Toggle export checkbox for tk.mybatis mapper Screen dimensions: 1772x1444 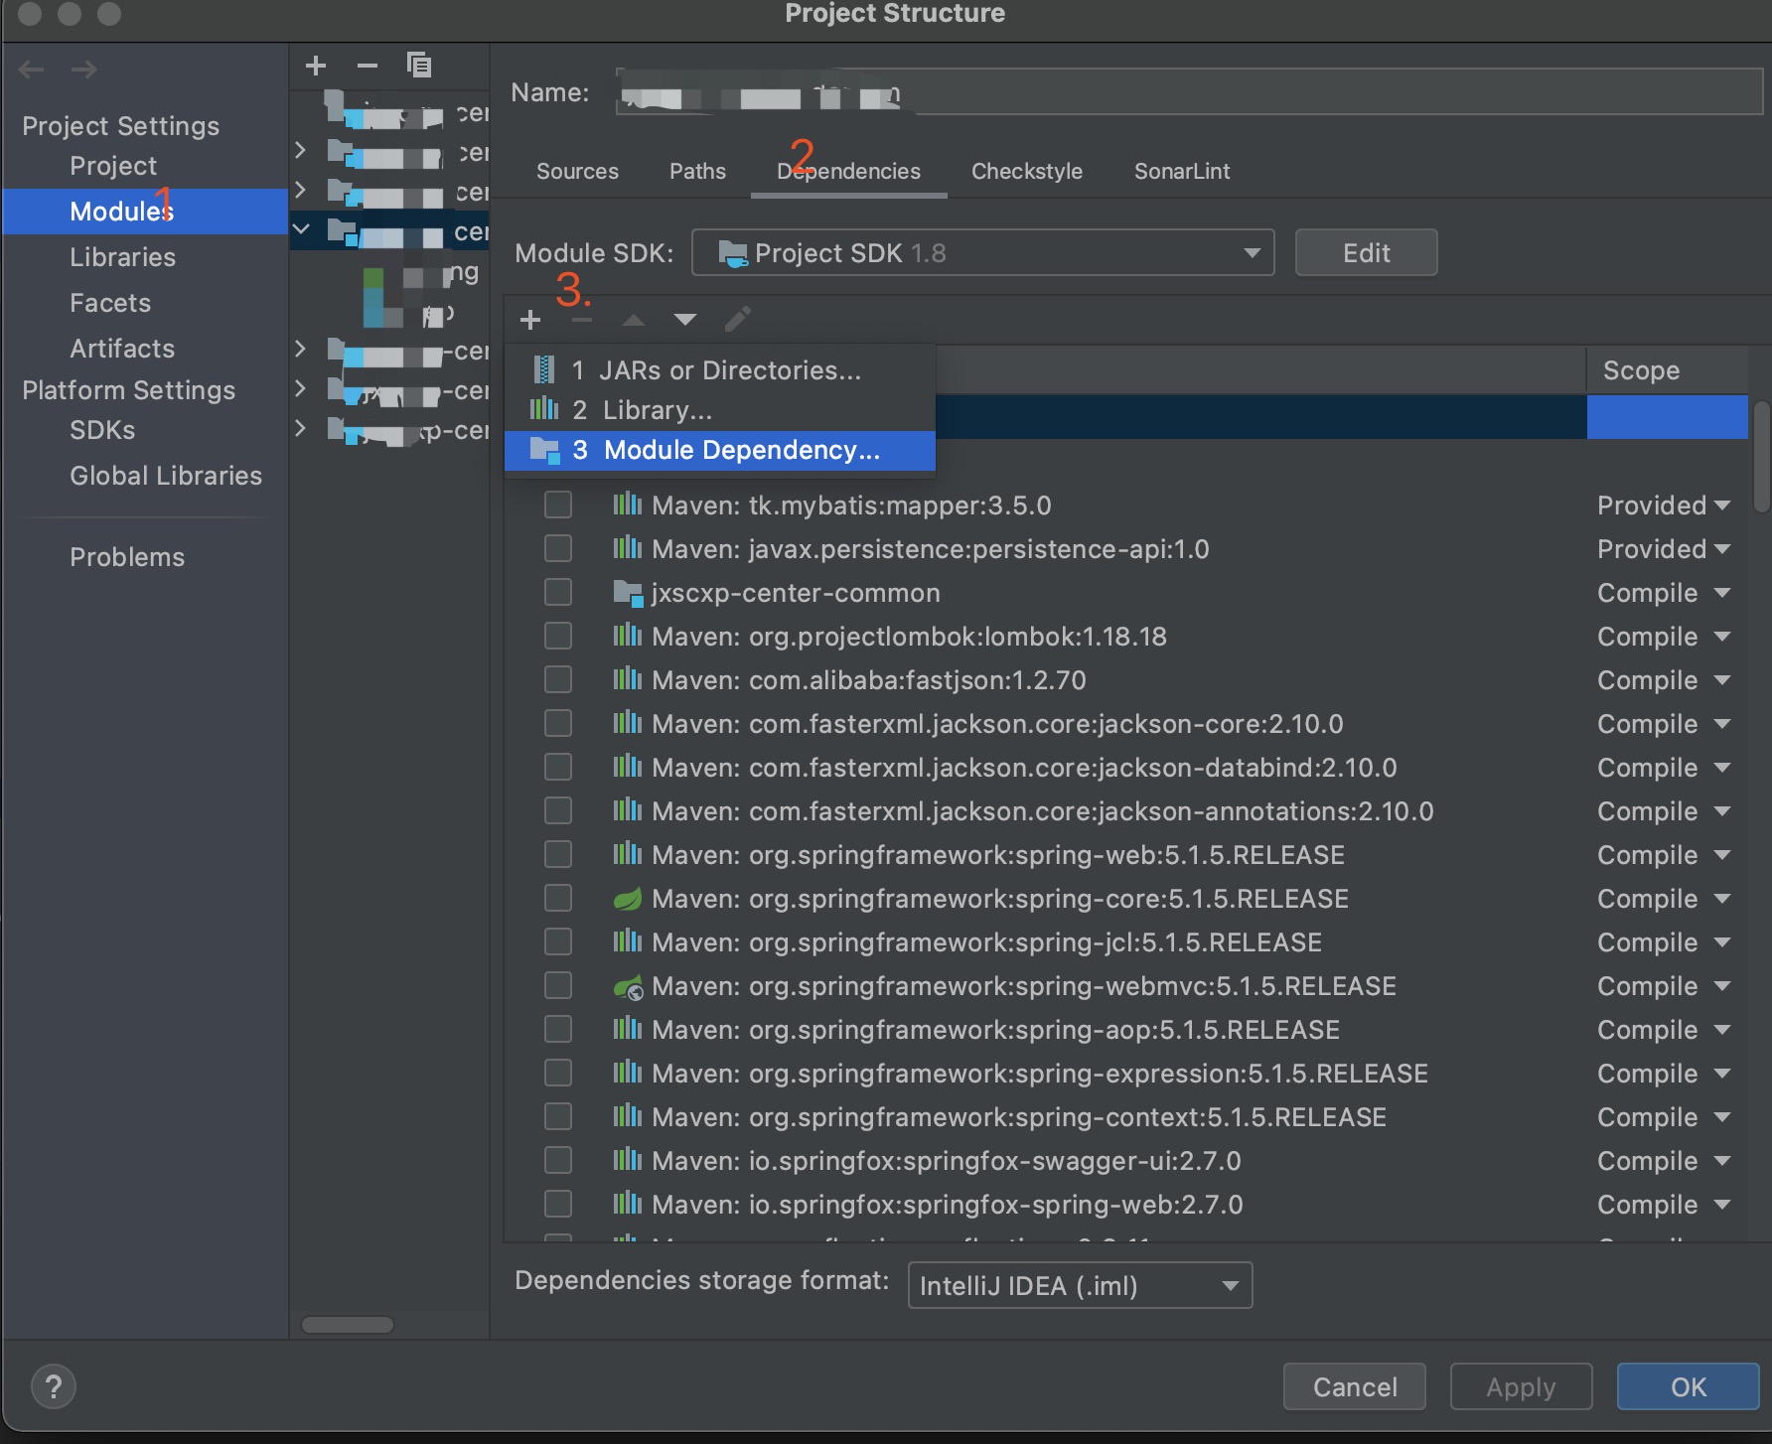(558, 505)
